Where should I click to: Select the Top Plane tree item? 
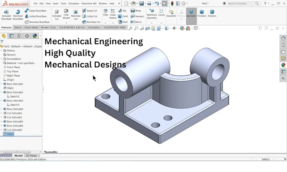click(x=11, y=71)
